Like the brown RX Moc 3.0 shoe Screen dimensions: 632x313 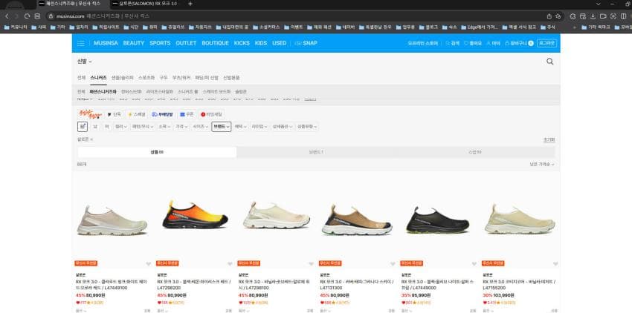coord(393,264)
